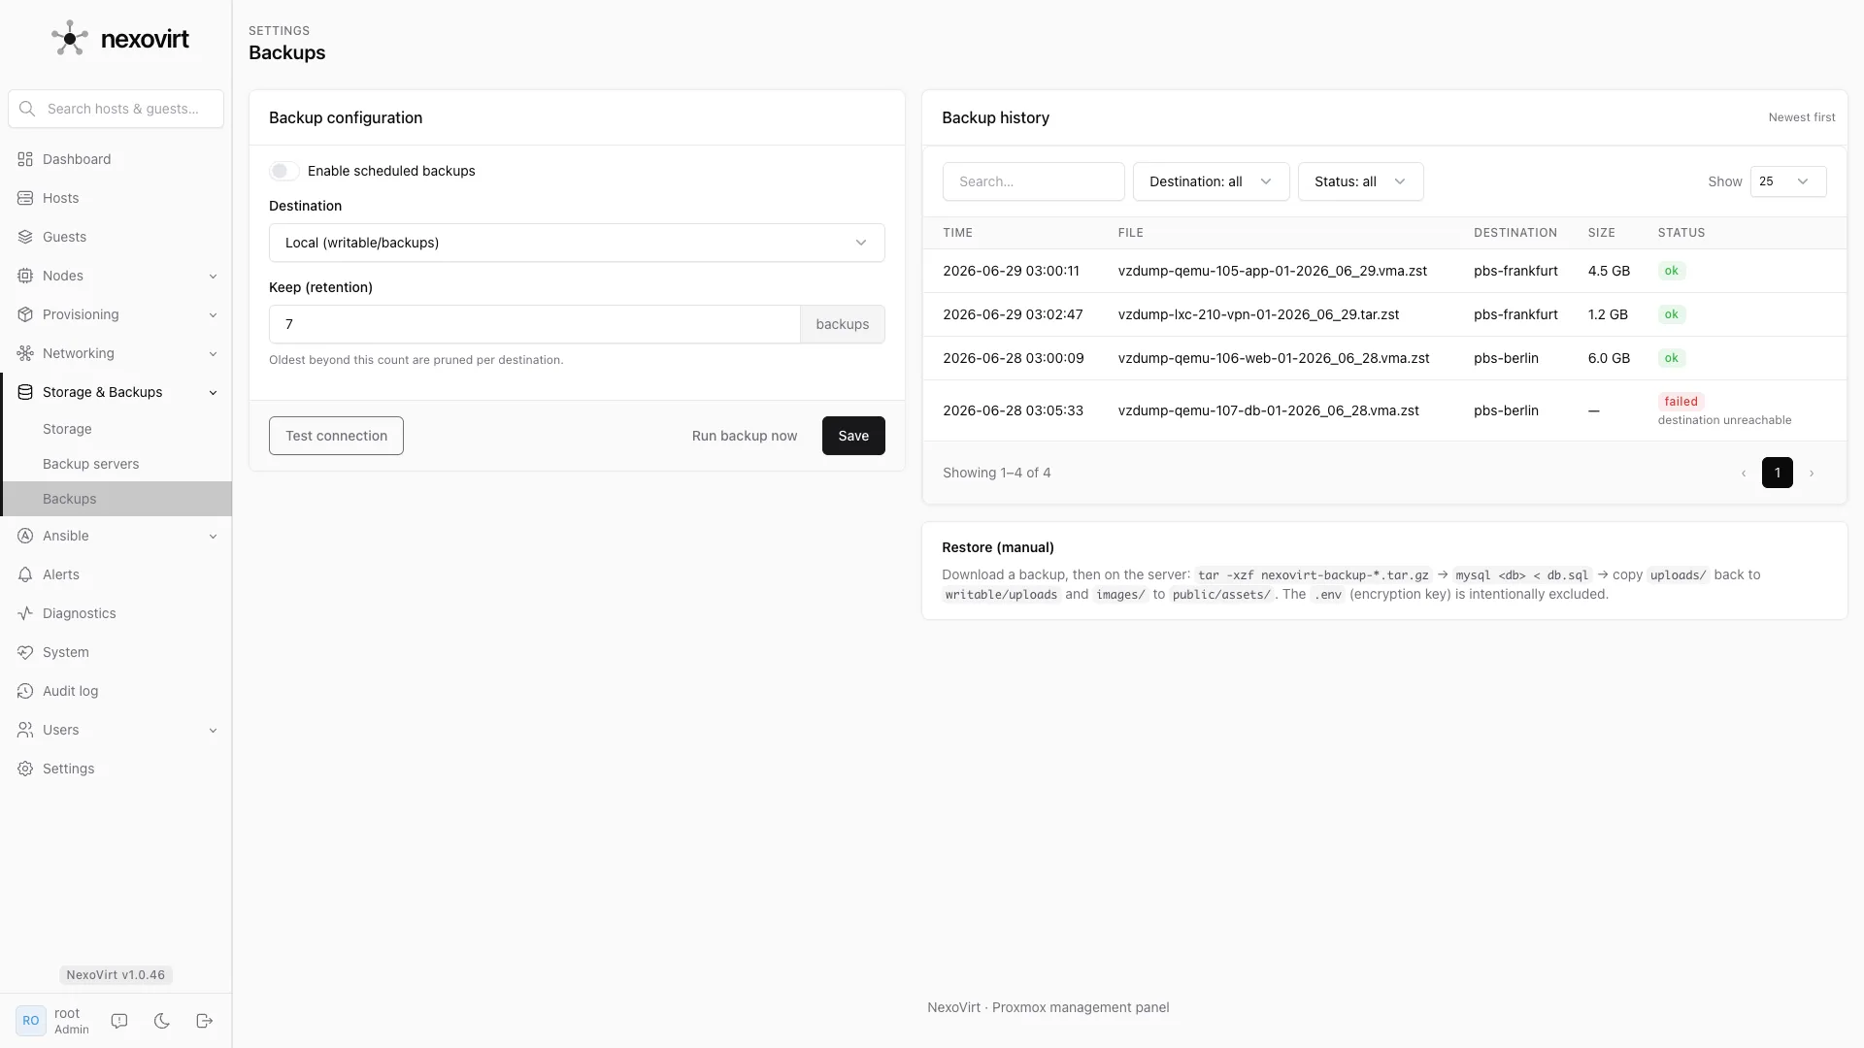Open the Status: all filter
The image size is (1864, 1048).
(1360, 181)
